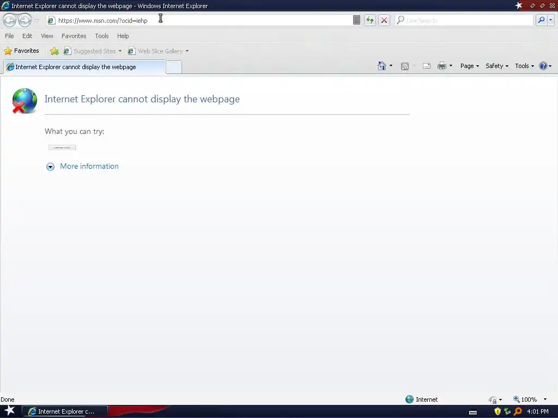Image resolution: width=558 pixels, height=418 pixels.
Task: Click the orange magnifier tray icon
Action: (518, 411)
